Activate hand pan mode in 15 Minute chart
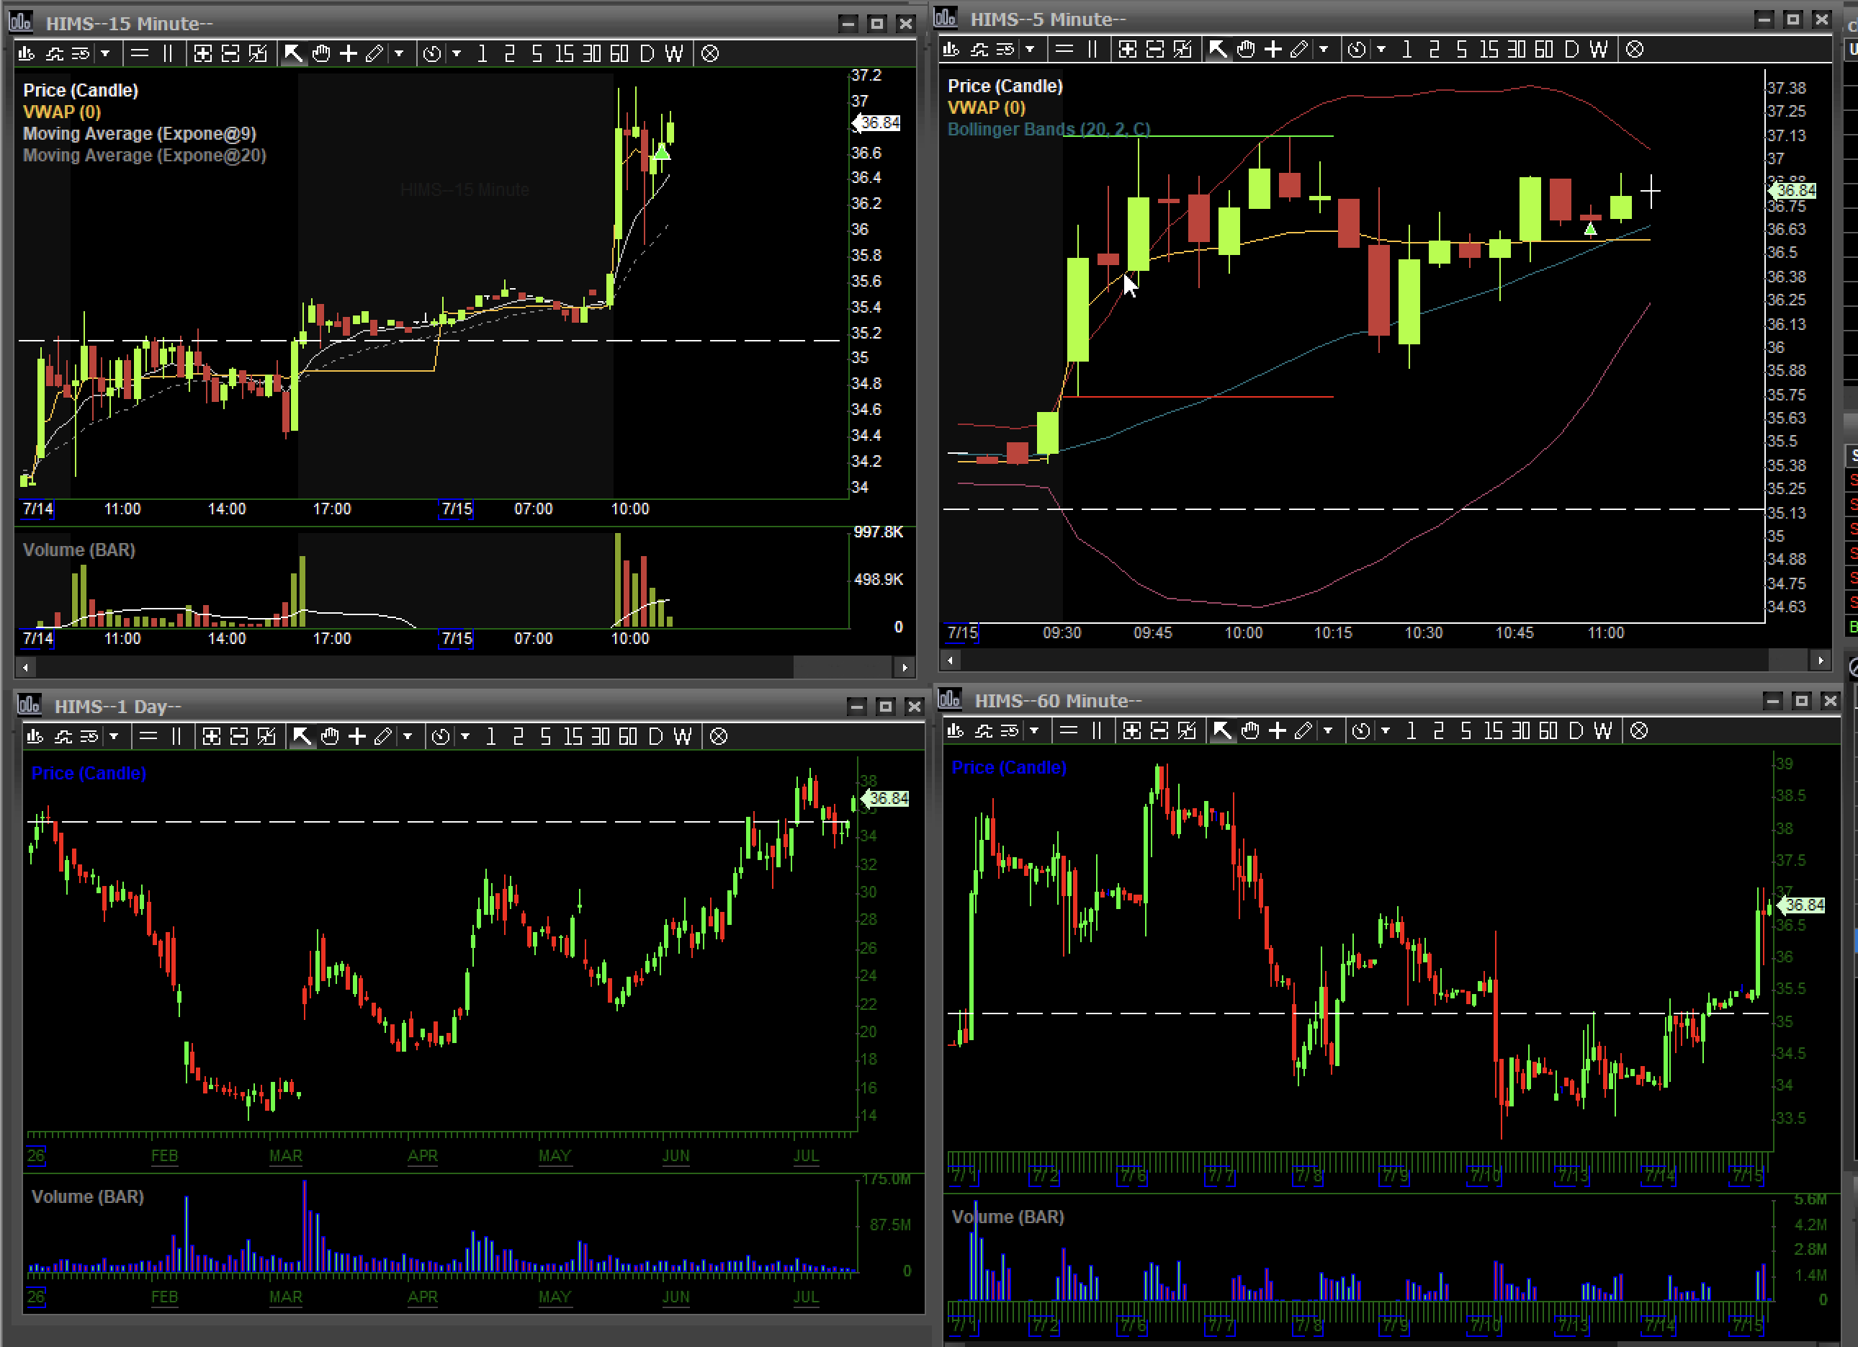 point(321,54)
